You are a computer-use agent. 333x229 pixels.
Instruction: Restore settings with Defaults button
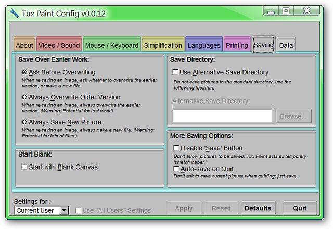click(x=258, y=208)
